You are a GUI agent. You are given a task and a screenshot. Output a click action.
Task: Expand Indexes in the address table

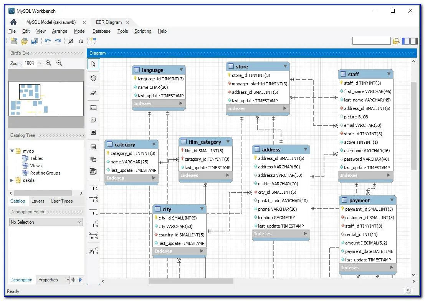coord(306,233)
